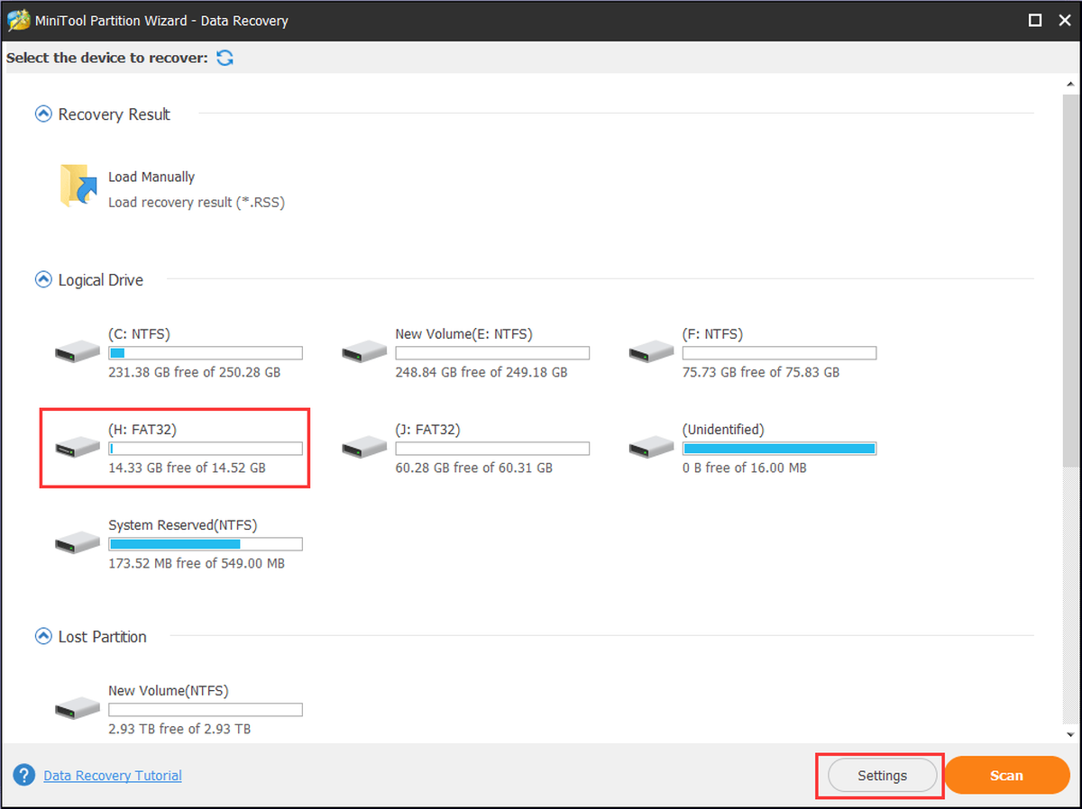Select the J: FAT32 drive icon
This screenshot has height=809, width=1082.
coord(364,448)
